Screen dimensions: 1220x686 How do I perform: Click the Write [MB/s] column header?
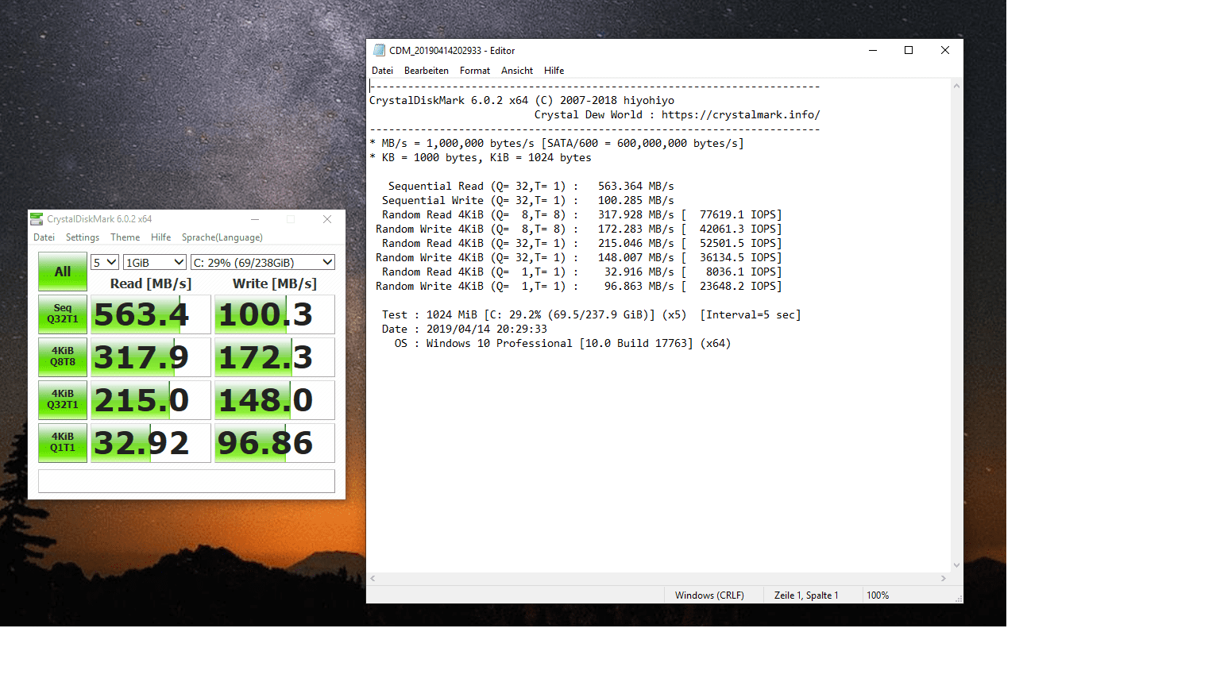[x=275, y=283]
